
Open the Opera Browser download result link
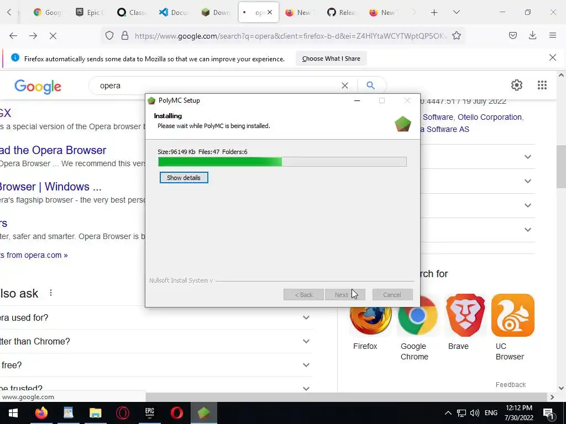click(53, 150)
